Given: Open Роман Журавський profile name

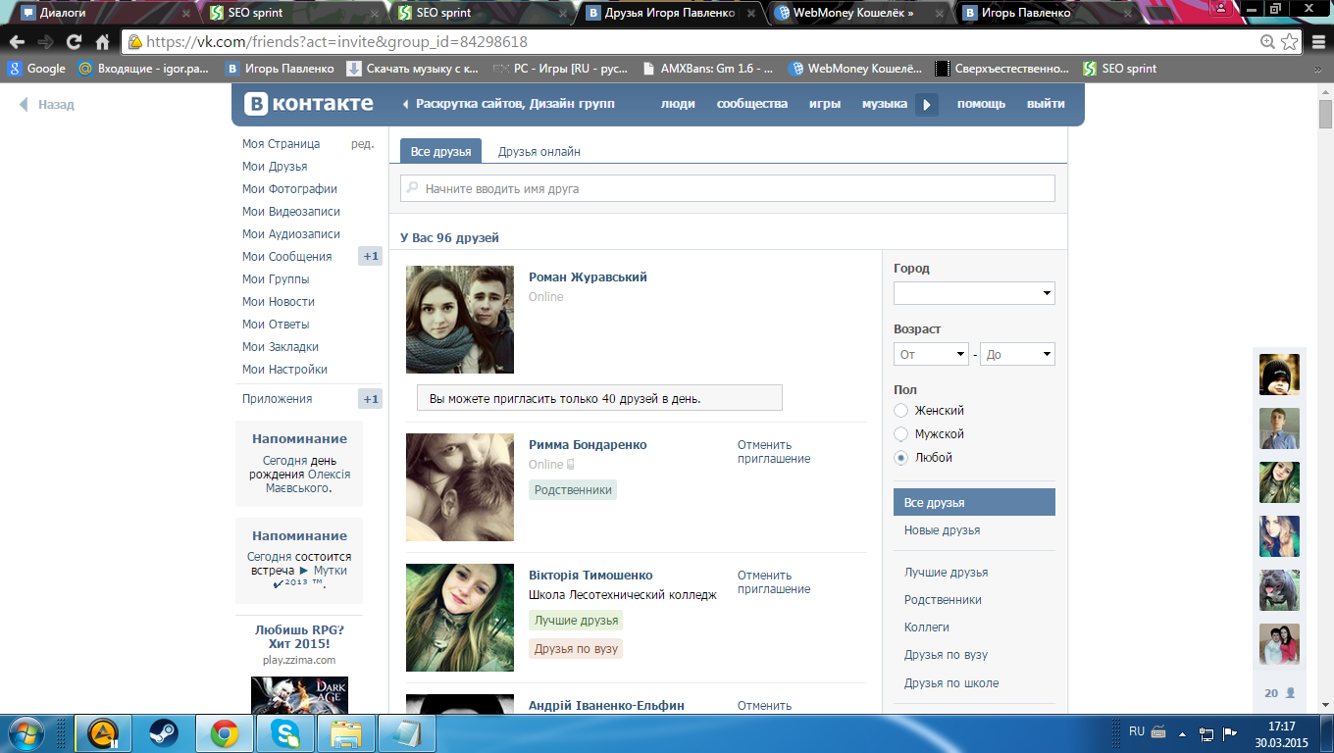Looking at the screenshot, I should click(588, 277).
